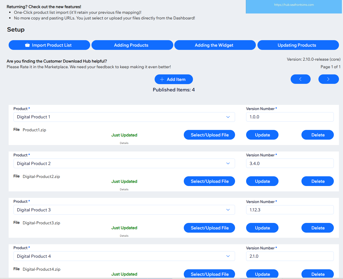The width and height of the screenshot is (343, 279).
Task: Delete the Digital Product 1 item
Action: click(317, 135)
